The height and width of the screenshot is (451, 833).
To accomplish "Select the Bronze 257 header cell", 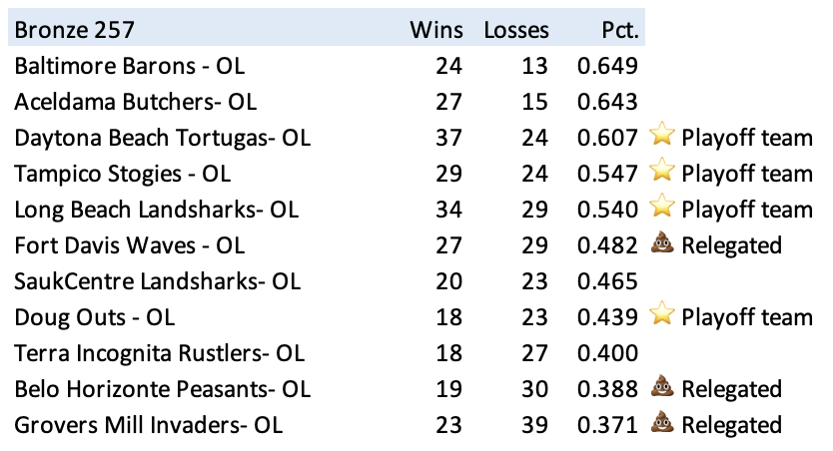I will [75, 29].
